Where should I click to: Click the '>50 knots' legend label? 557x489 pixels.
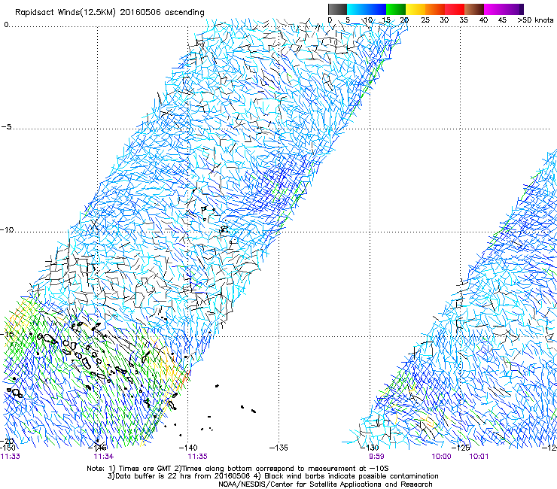pos(535,20)
